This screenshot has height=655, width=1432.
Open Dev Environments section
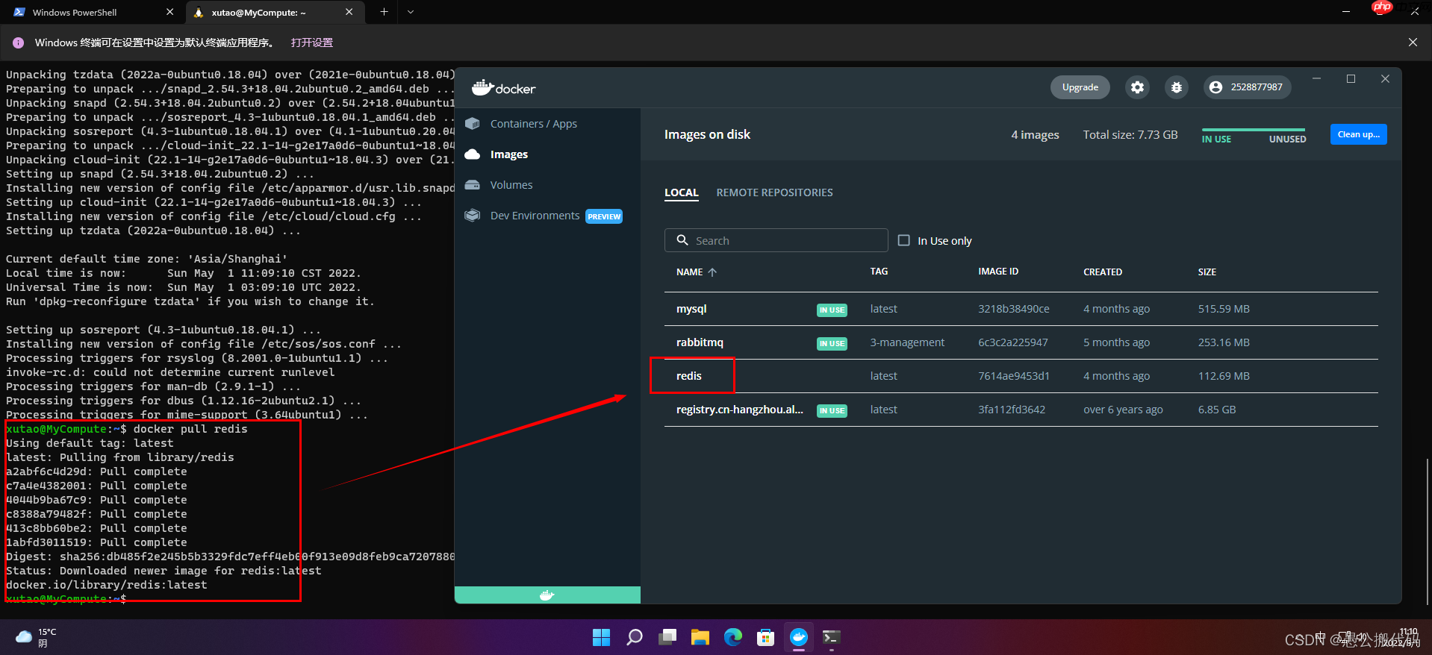point(535,216)
